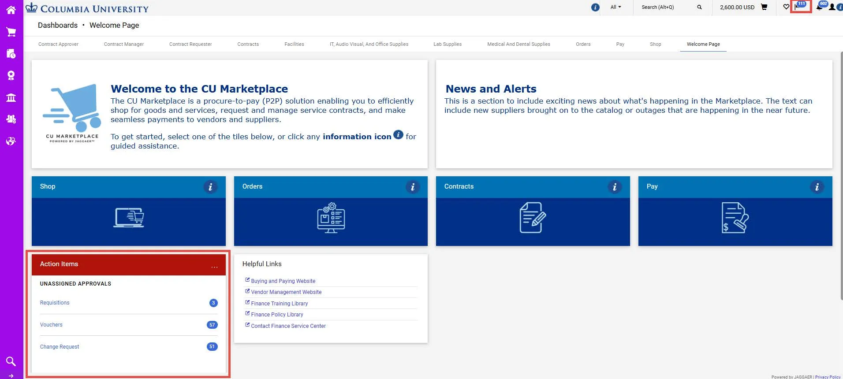Switch to Pay dashboard tab

coord(620,44)
